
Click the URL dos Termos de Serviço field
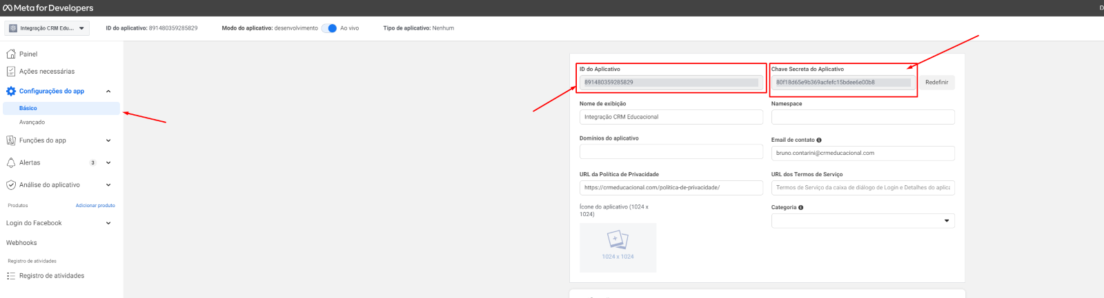point(862,187)
